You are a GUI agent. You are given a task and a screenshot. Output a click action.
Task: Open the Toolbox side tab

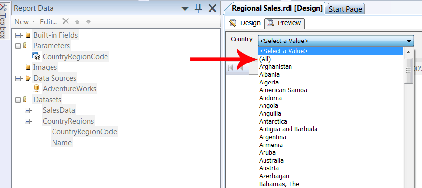coord(3,20)
